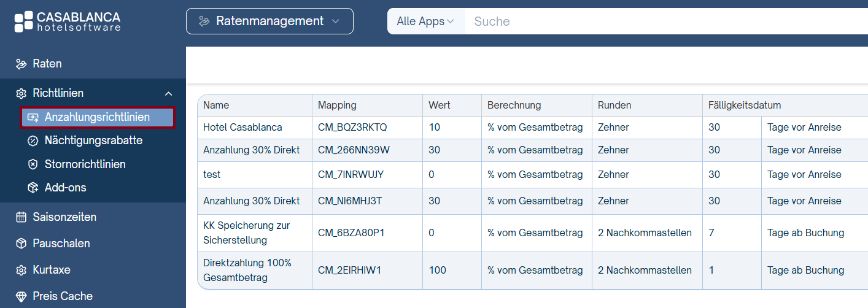The image size is (868, 308).
Task: Open the Add-ons page
Action: coord(65,188)
